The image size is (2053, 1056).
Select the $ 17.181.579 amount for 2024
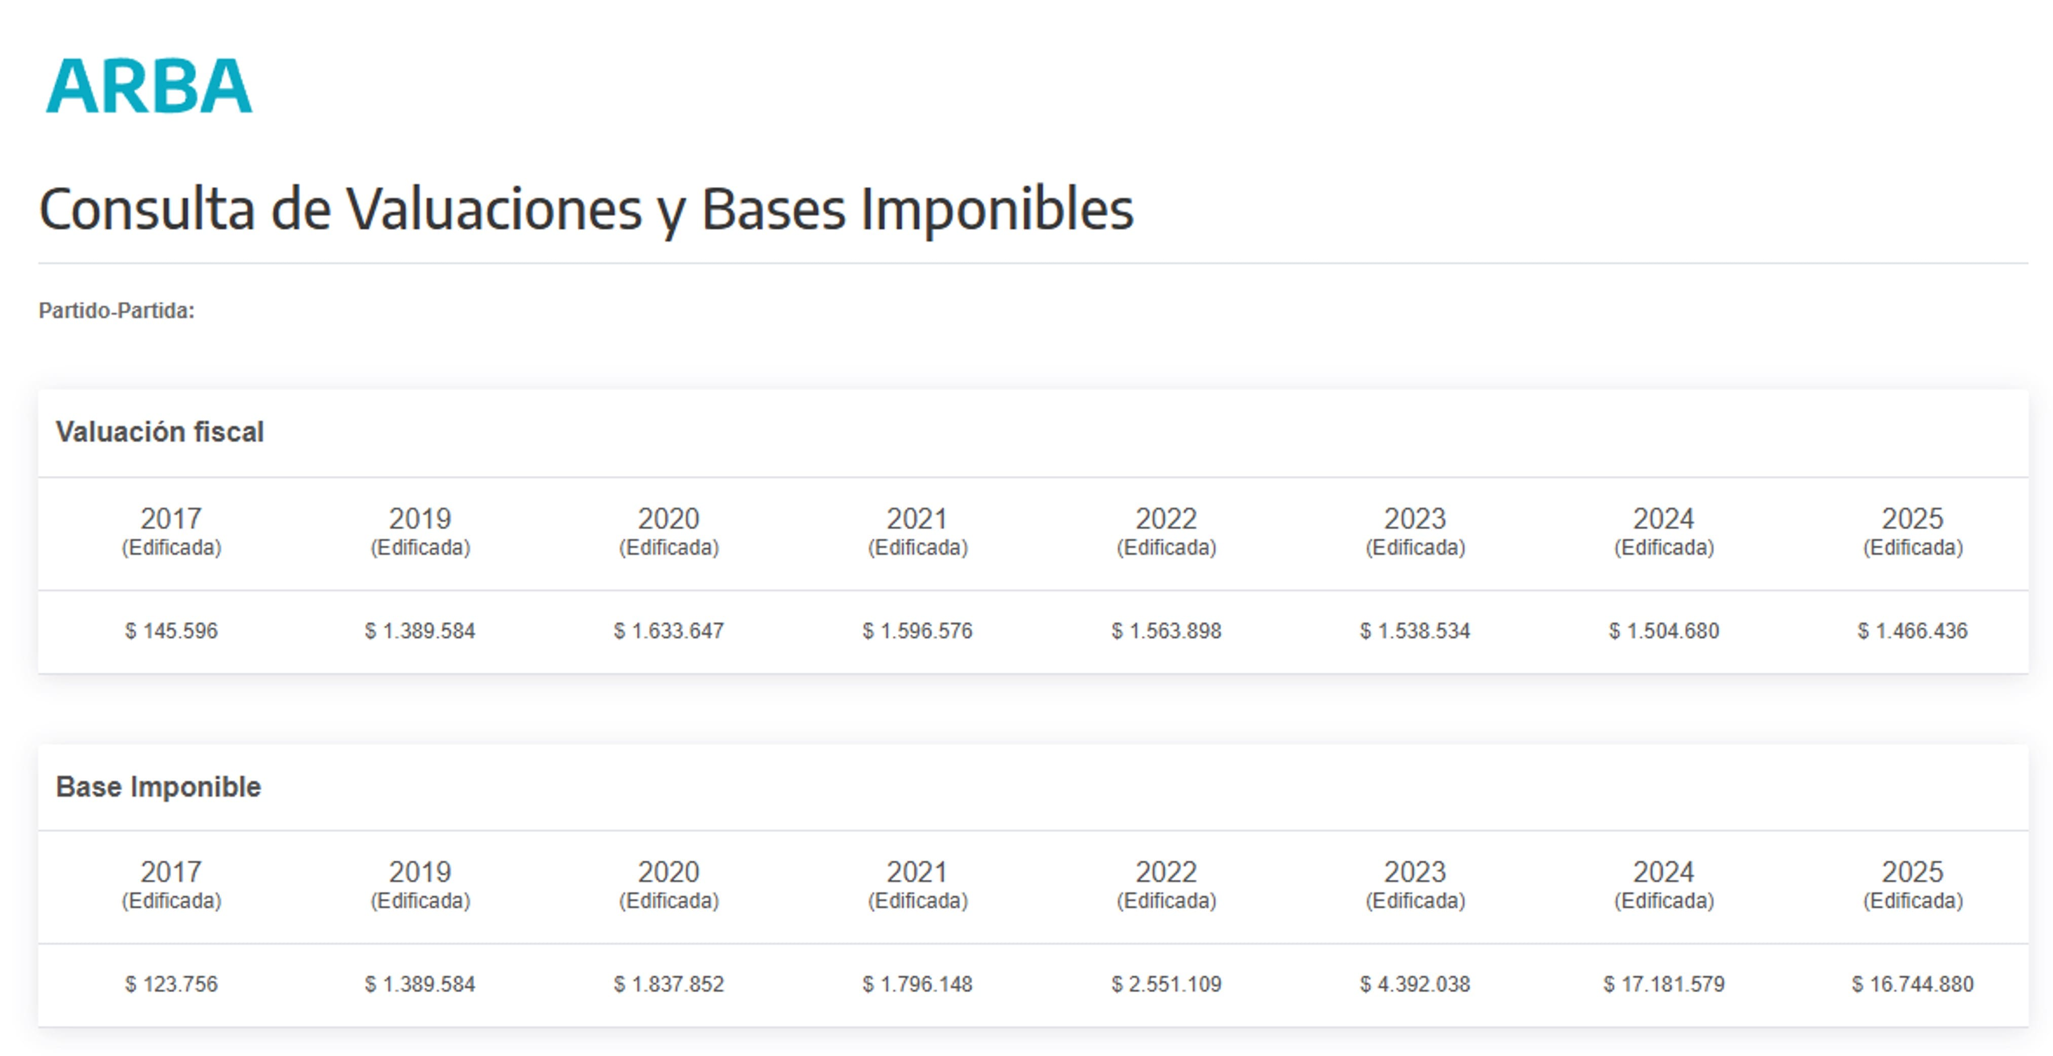[1663, 984]
